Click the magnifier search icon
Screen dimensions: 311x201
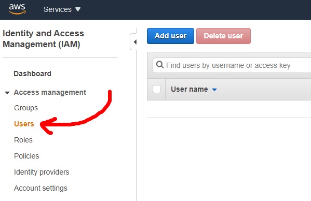coord(160,65)
